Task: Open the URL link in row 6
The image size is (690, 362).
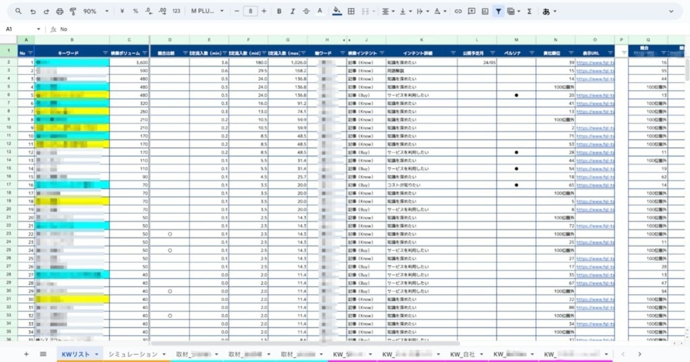Action: click(595, 95)
